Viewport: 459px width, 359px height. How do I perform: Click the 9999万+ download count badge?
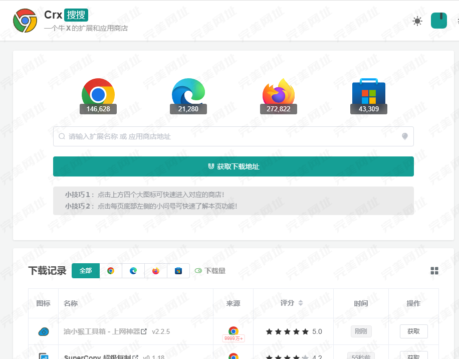[234, 338]
